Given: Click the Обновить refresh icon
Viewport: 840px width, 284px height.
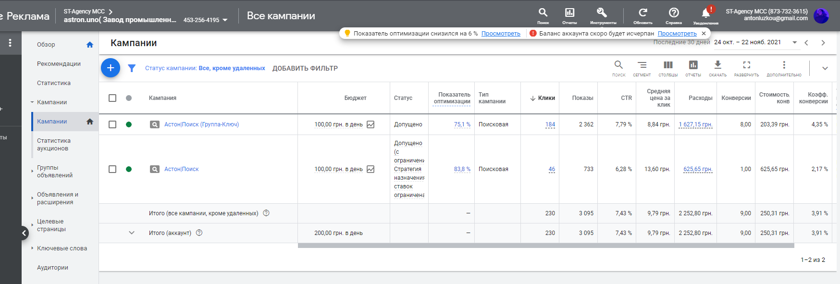Looking at the screenshot, I should pos(642,14).
